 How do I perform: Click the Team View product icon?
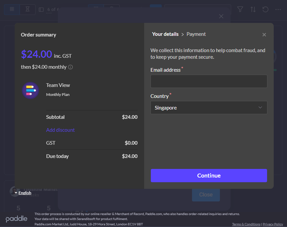point(30,90)
